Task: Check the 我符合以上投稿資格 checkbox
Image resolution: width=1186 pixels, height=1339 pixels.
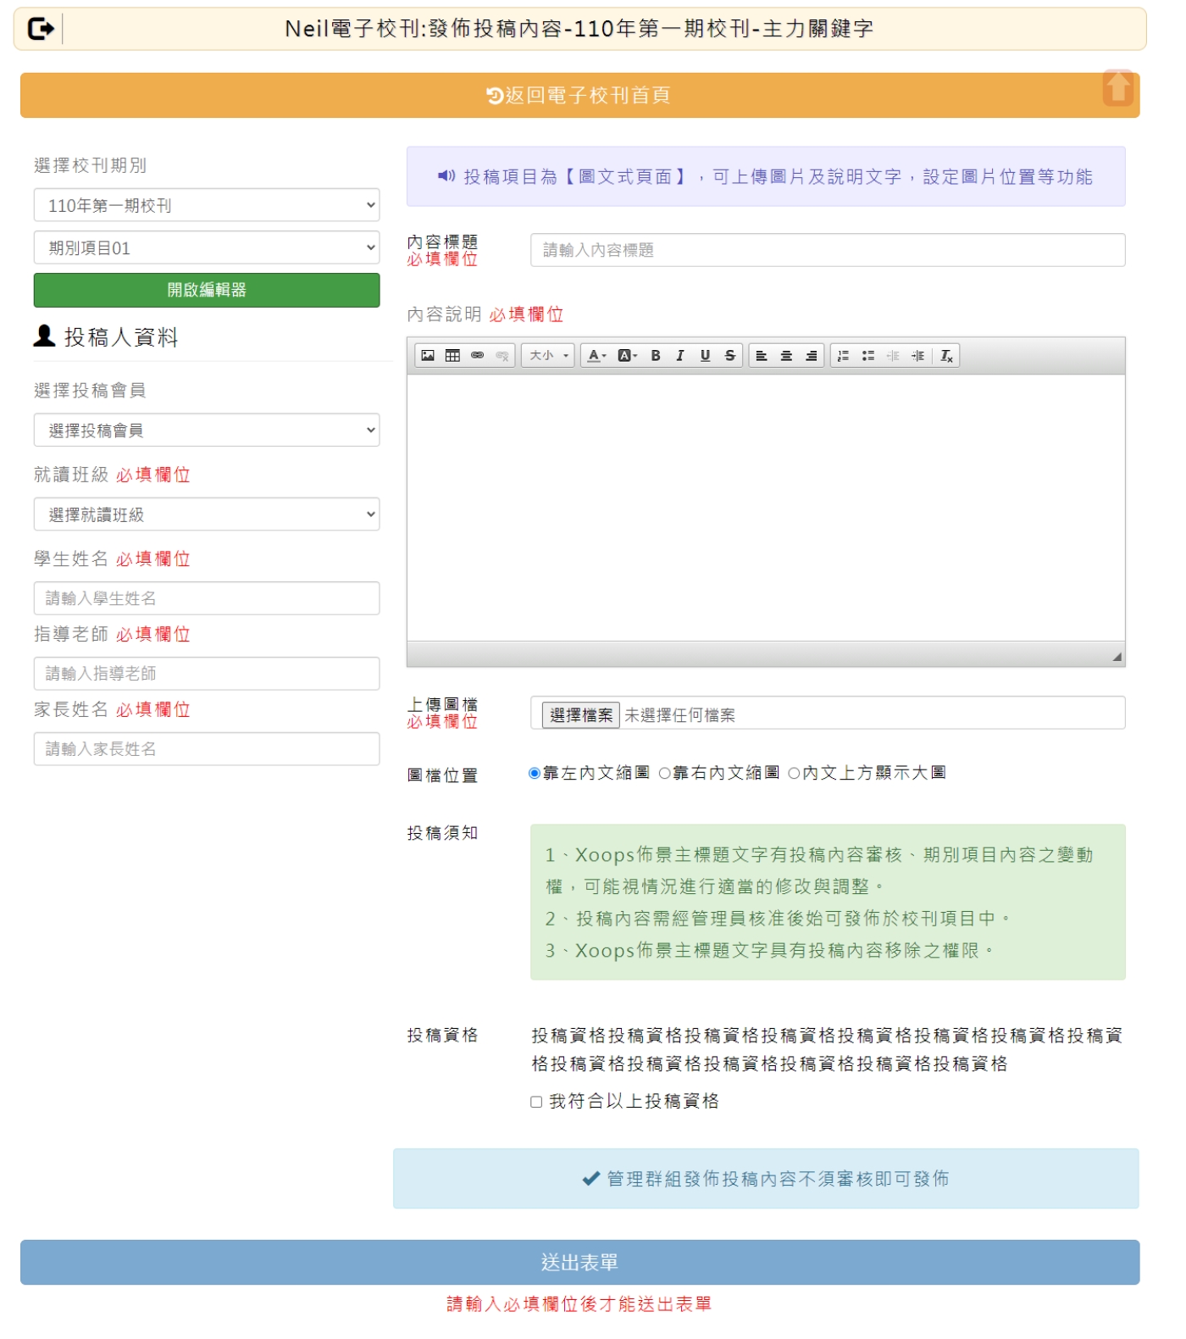Action: [x=536, y=1102]
